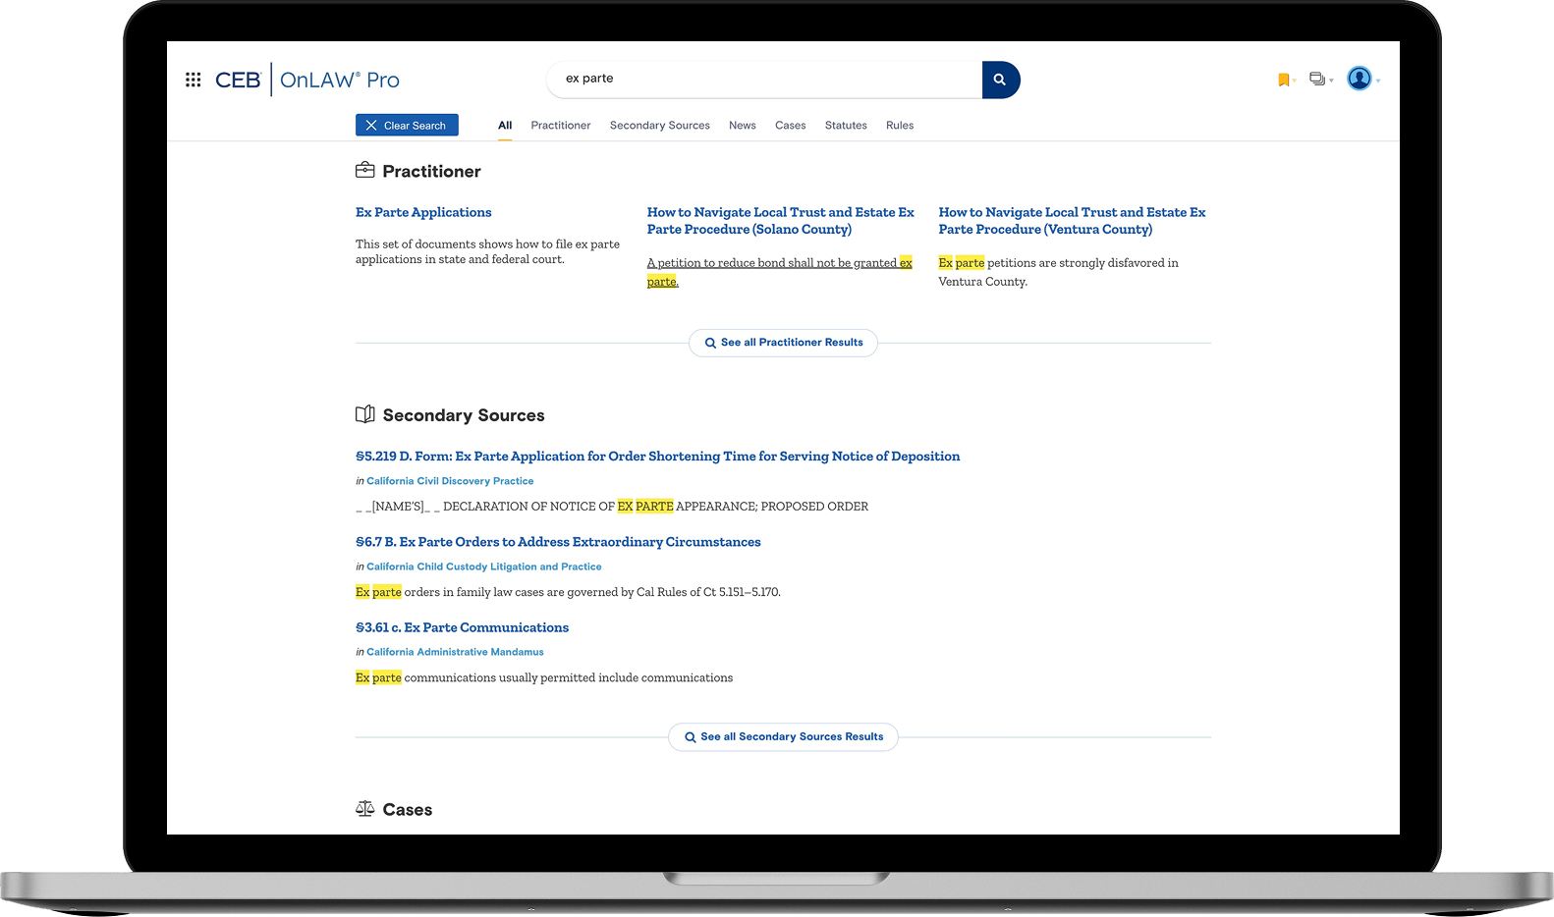Open the apps grid menu icon
Image resolution: width=1554 pixels, height=917 pixels.
194,80
